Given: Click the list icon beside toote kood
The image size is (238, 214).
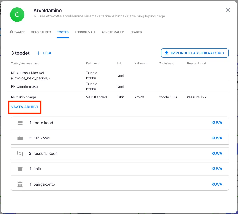Looking at the screenshot, I should [20, 123].
